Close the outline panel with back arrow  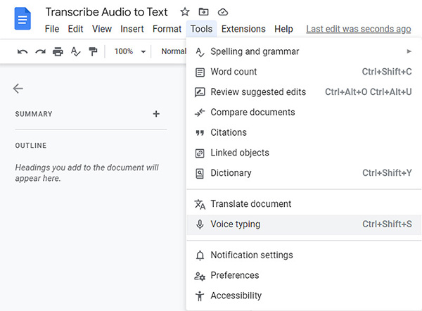(18, 89)
